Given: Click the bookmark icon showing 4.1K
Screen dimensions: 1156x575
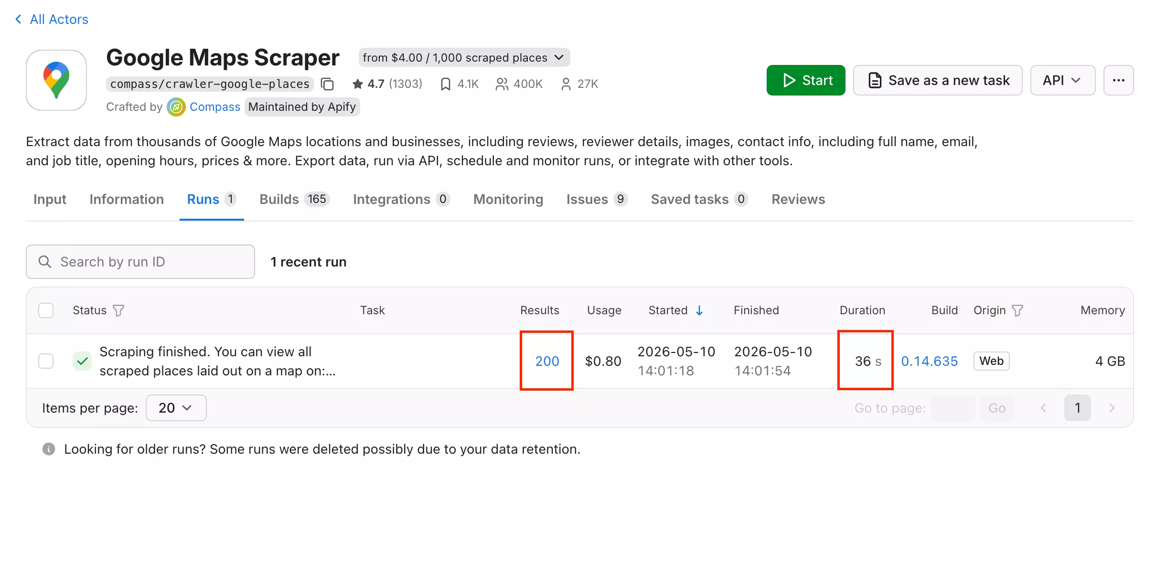Looking at the screenshot, I should (x=445, y=84).
